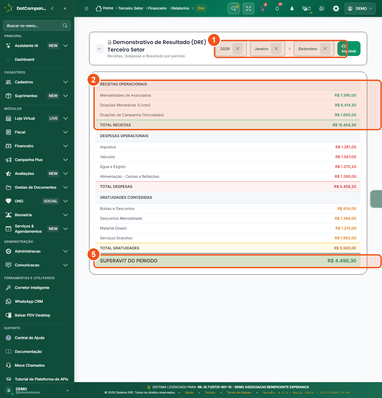382x398 pixels.
Task: Open settings gear icon
Action: click(x=336, y=8)
